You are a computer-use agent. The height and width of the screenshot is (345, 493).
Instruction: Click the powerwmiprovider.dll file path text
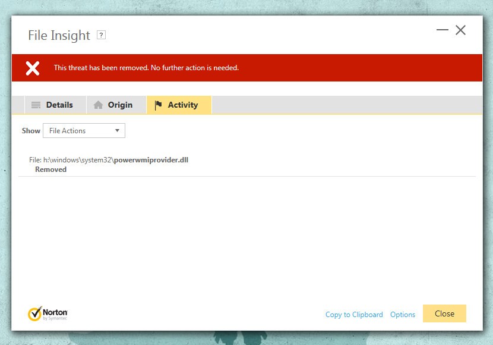click(x=109, y=160)
